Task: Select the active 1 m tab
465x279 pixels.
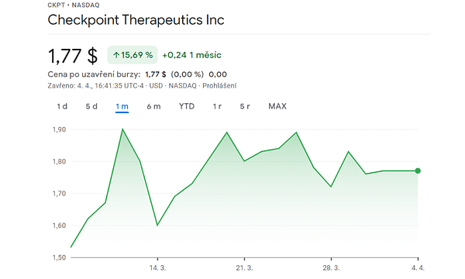Action: [x=122, y=106]
